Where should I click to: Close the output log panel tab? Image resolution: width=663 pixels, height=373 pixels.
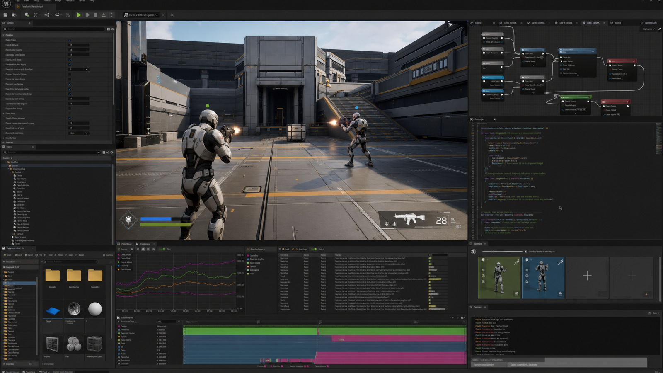point(485,307)
